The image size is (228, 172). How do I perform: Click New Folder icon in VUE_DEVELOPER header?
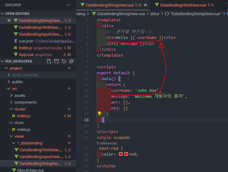click(56, 61)
